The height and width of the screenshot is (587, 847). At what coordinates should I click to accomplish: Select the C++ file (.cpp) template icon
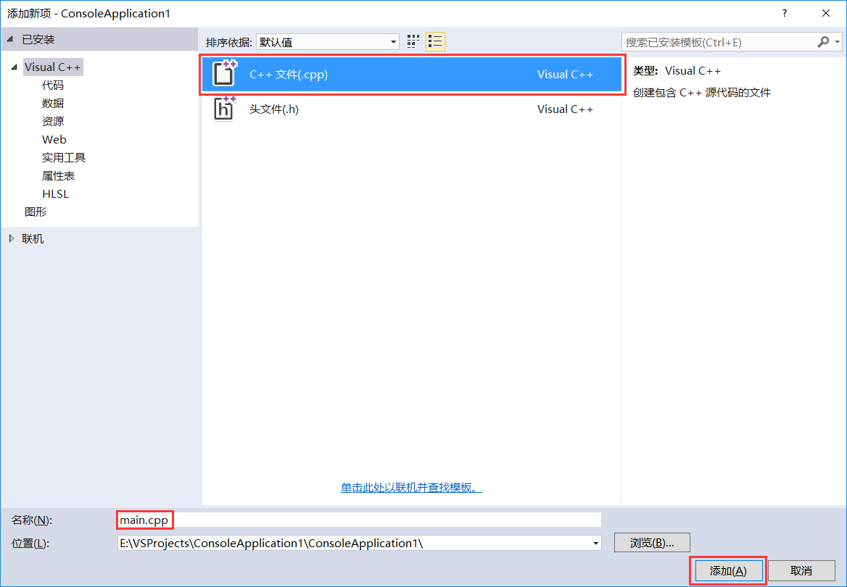(x=224, y=74)
